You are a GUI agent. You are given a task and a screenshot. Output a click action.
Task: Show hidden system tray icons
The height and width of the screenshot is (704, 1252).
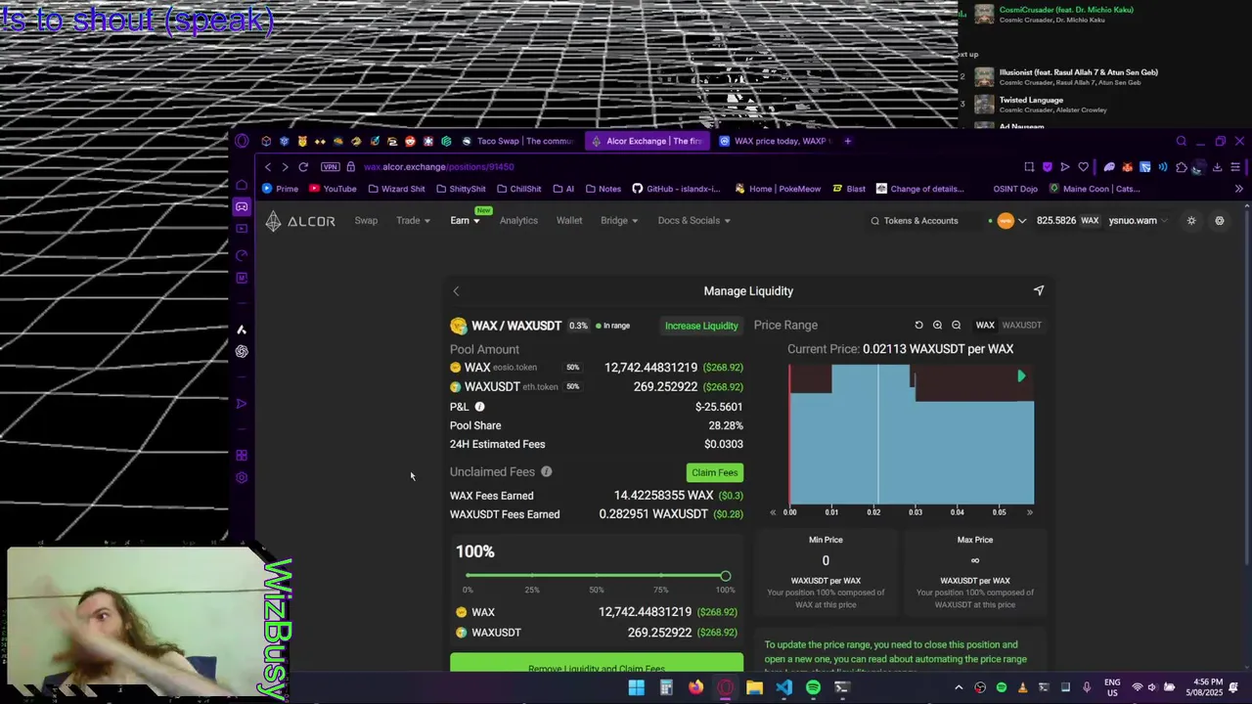click(x=959, y=687)
